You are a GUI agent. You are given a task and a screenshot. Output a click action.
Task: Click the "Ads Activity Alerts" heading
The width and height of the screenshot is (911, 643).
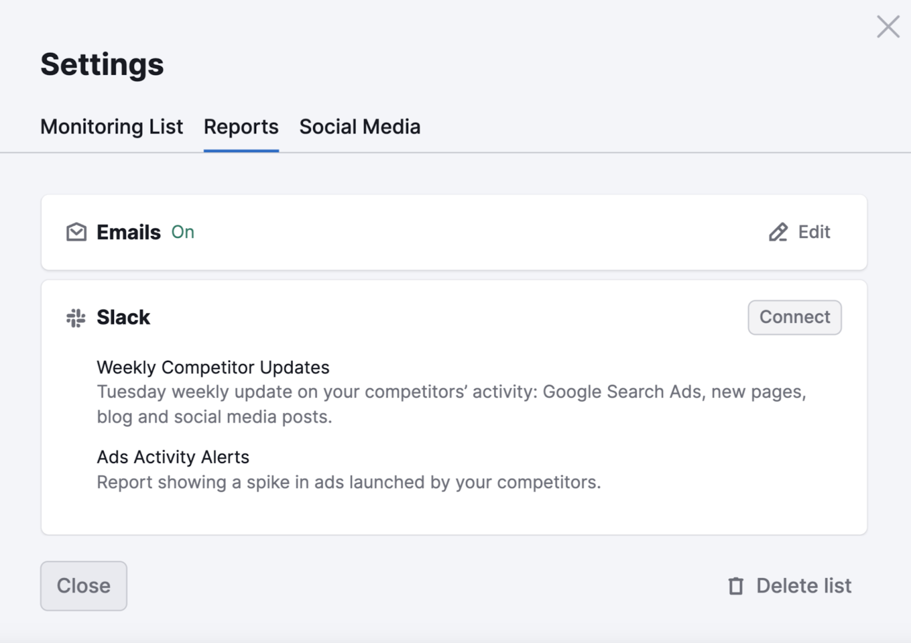173,457
